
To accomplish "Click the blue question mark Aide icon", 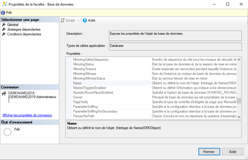I will (x=85, y=20).
